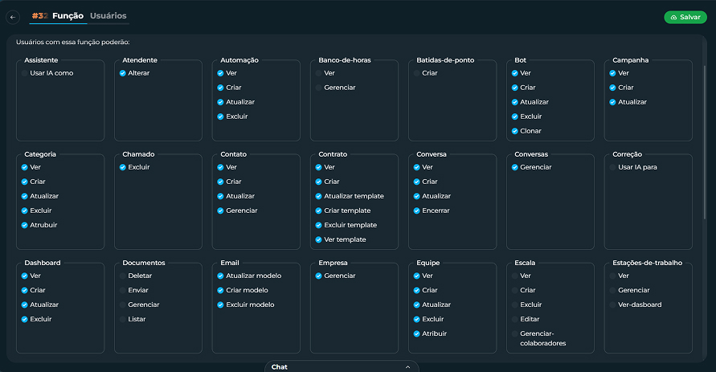Uncheck Contato Criar permission
The height and width of the screenshot is (372, 716).
[220, 182]
